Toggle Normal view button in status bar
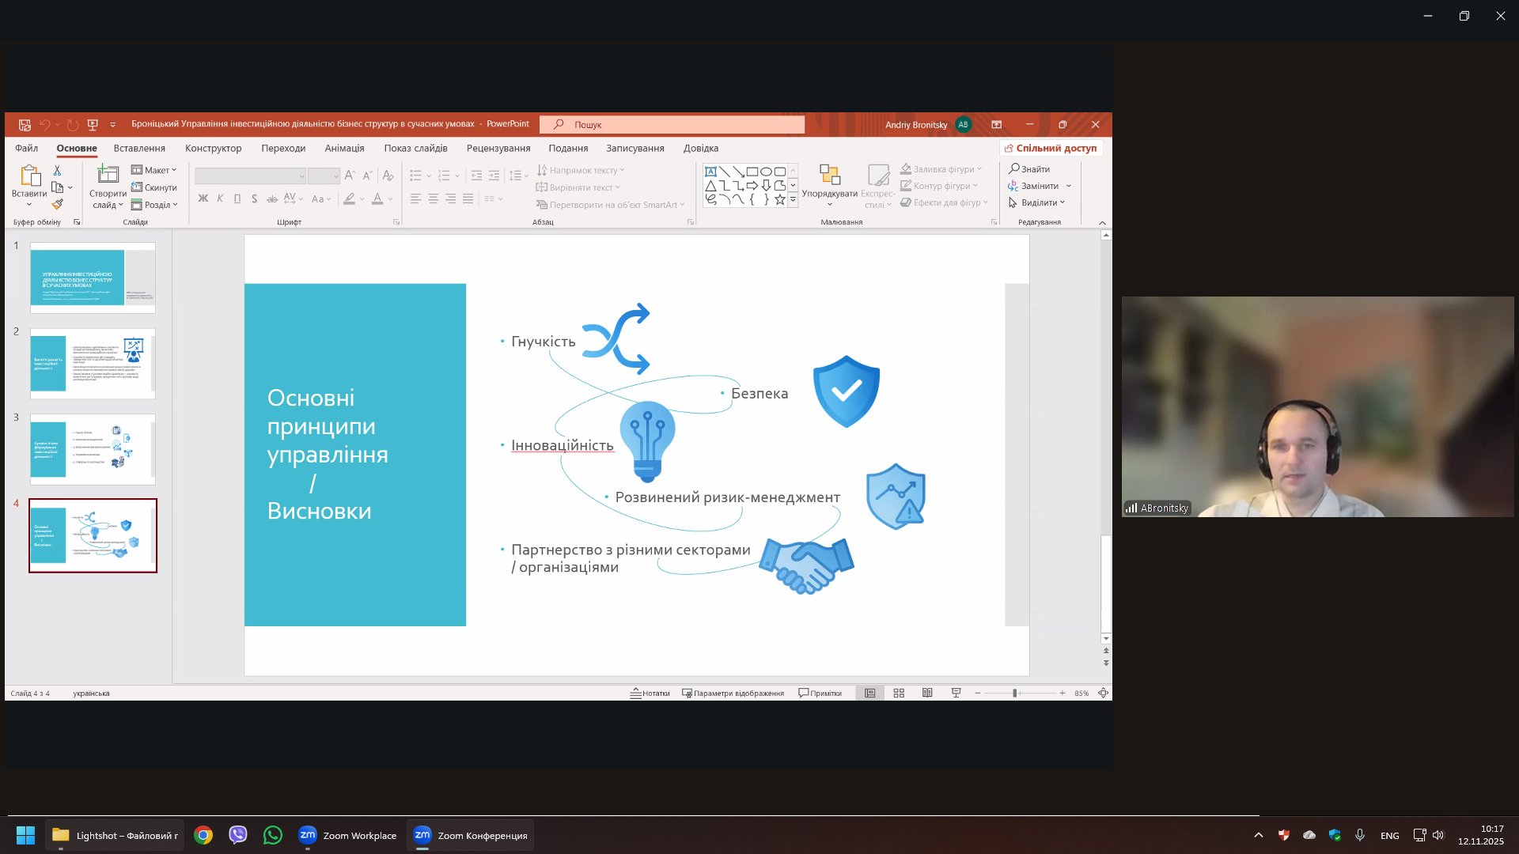 point(869,693)
